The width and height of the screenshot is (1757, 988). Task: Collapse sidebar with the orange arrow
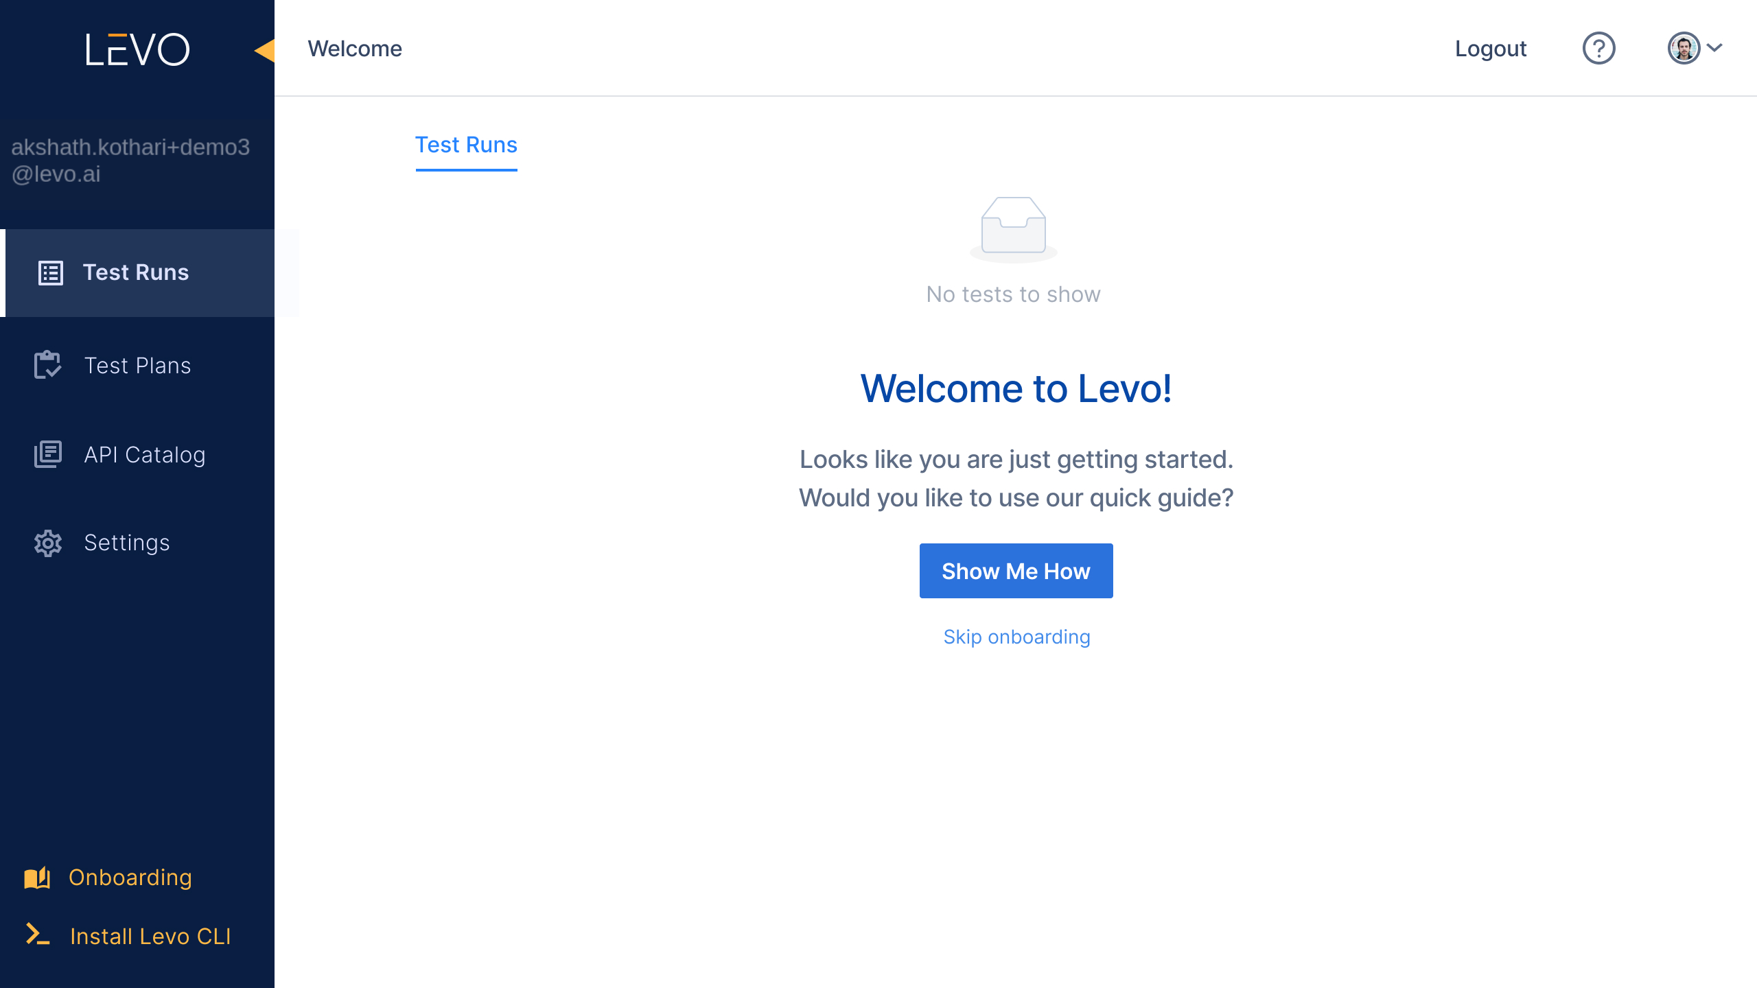[x=265, y=50]
